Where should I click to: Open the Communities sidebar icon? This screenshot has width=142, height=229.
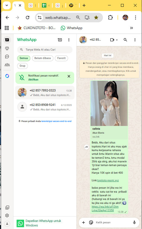[x=7, y=65]
